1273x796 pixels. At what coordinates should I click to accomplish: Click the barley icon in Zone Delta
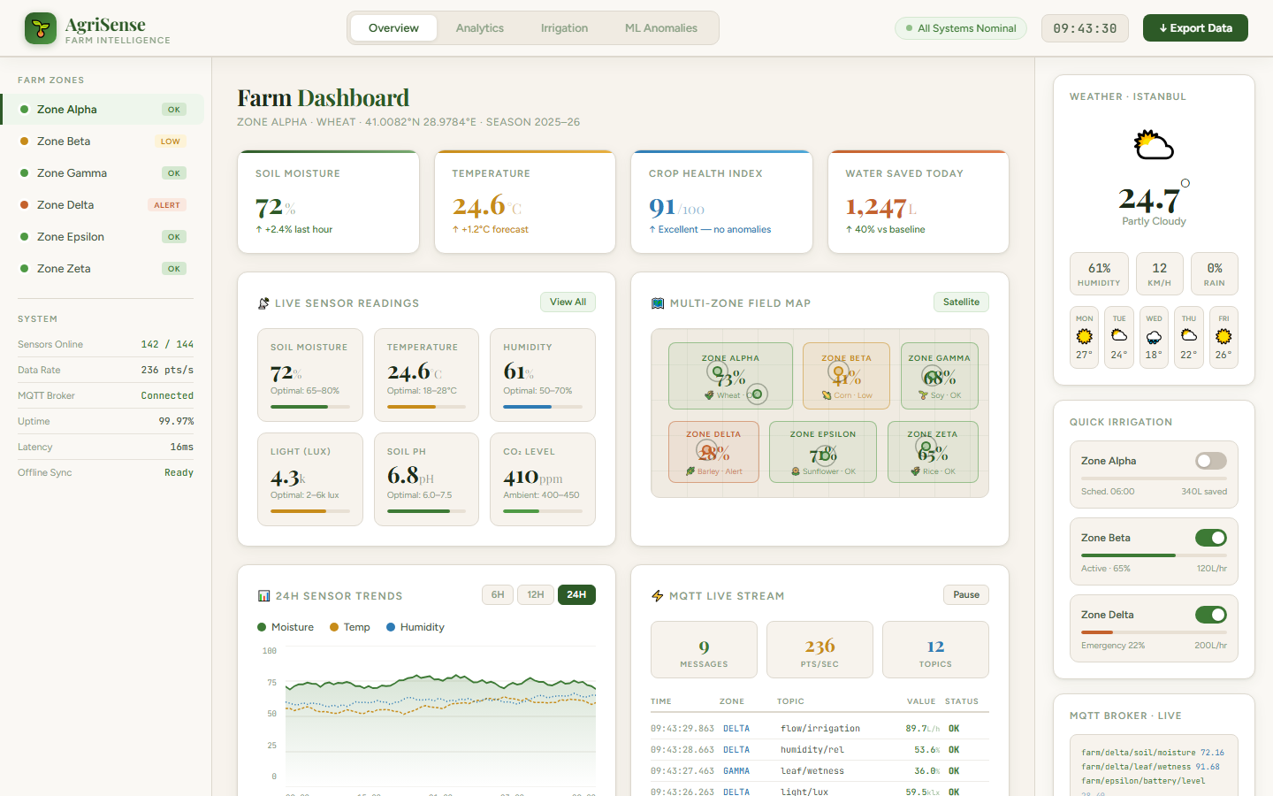(690, 471)
